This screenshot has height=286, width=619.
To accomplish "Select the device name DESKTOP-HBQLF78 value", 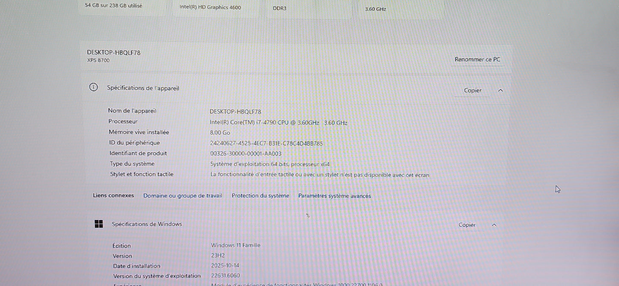I will pos(236,111).
